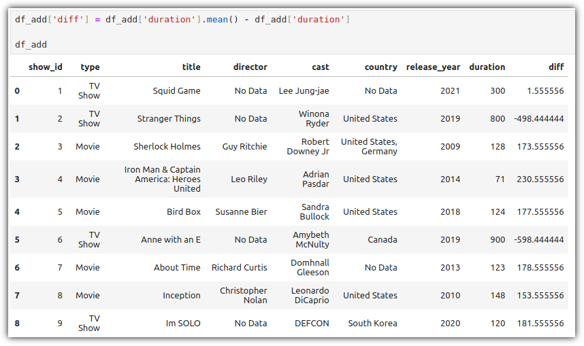Select the Bird Box title cell
584x346 pixels.
click(184, 211)
